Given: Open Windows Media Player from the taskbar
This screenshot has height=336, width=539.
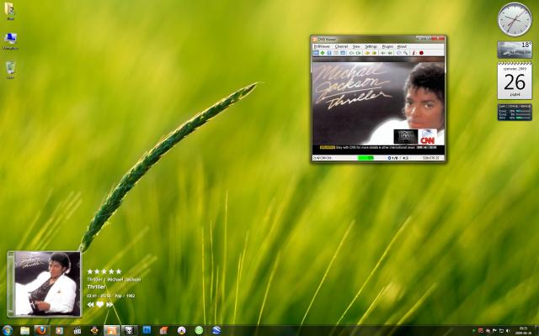Looking at the screenshot, I should (x=59, y=330).
